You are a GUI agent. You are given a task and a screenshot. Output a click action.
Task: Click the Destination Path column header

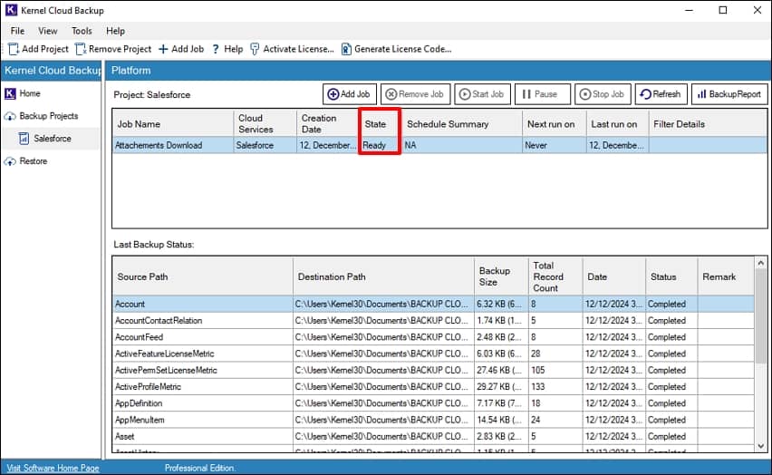(x=383, y=276)
